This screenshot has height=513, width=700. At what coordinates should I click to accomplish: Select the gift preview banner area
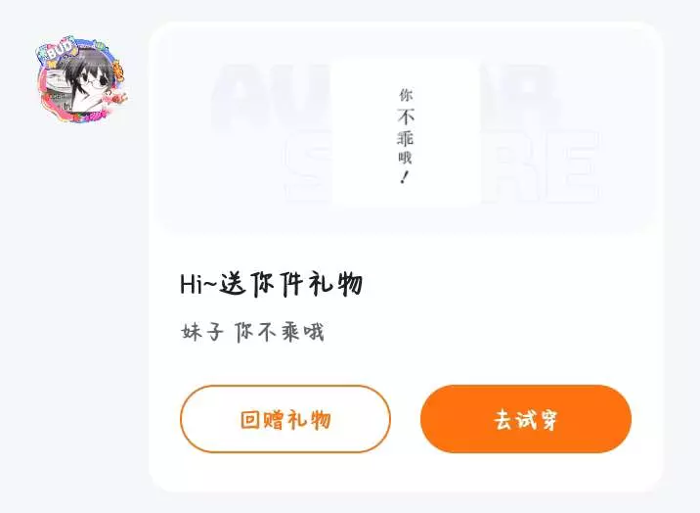tap(406, 129)
